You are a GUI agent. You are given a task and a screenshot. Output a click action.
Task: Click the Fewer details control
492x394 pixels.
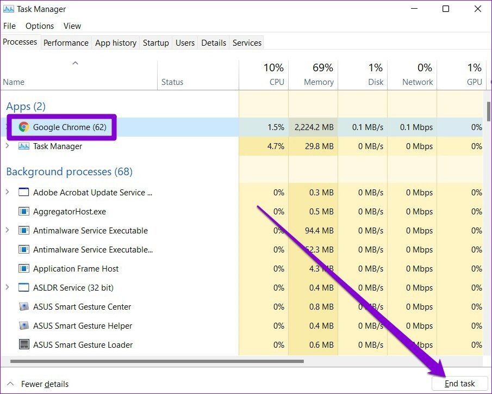(x=43, y=384)
